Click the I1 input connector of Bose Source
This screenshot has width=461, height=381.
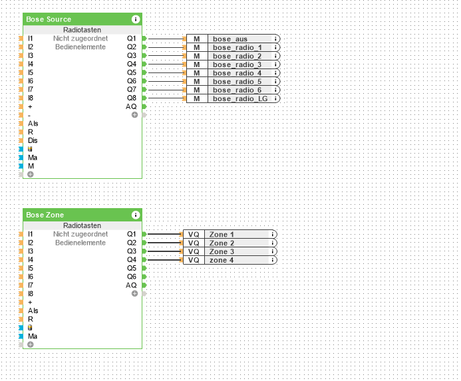click(x=21, y=39)
